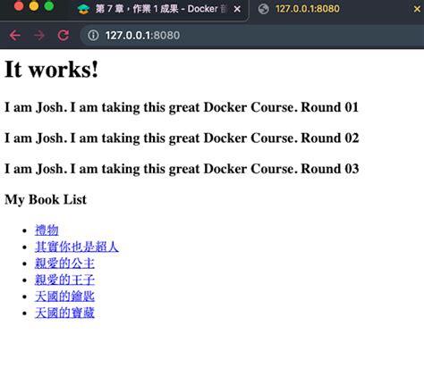Screen dimensions: 424x385
Task: Switch to the Docker course chapter 7 tab
Action: tap(159, 10)
